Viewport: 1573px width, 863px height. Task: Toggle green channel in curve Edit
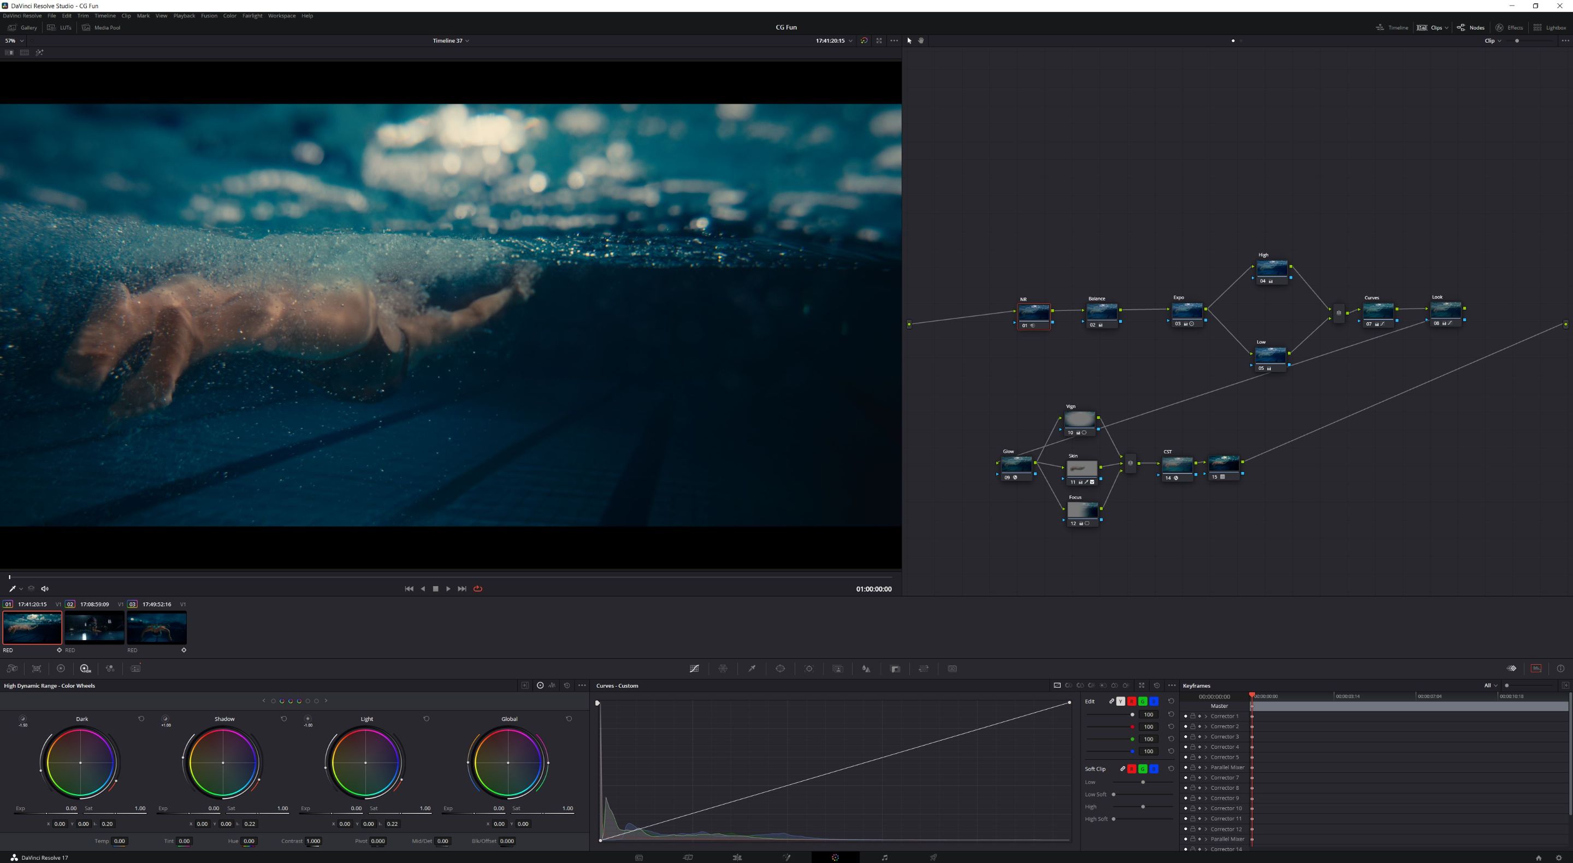(1143, 701)
